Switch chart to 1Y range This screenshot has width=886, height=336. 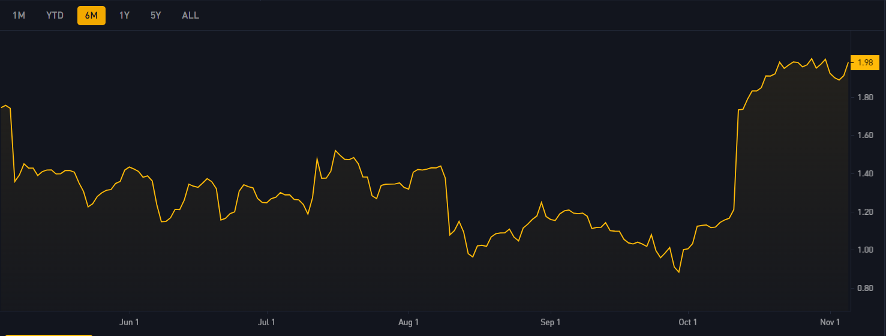click(124, 16)
